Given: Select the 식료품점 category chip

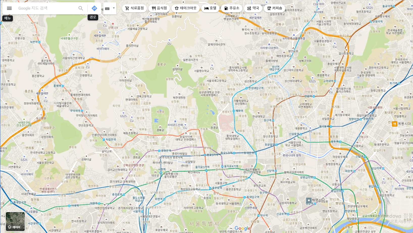Looking at the screenshot, I should pos(134,8).
